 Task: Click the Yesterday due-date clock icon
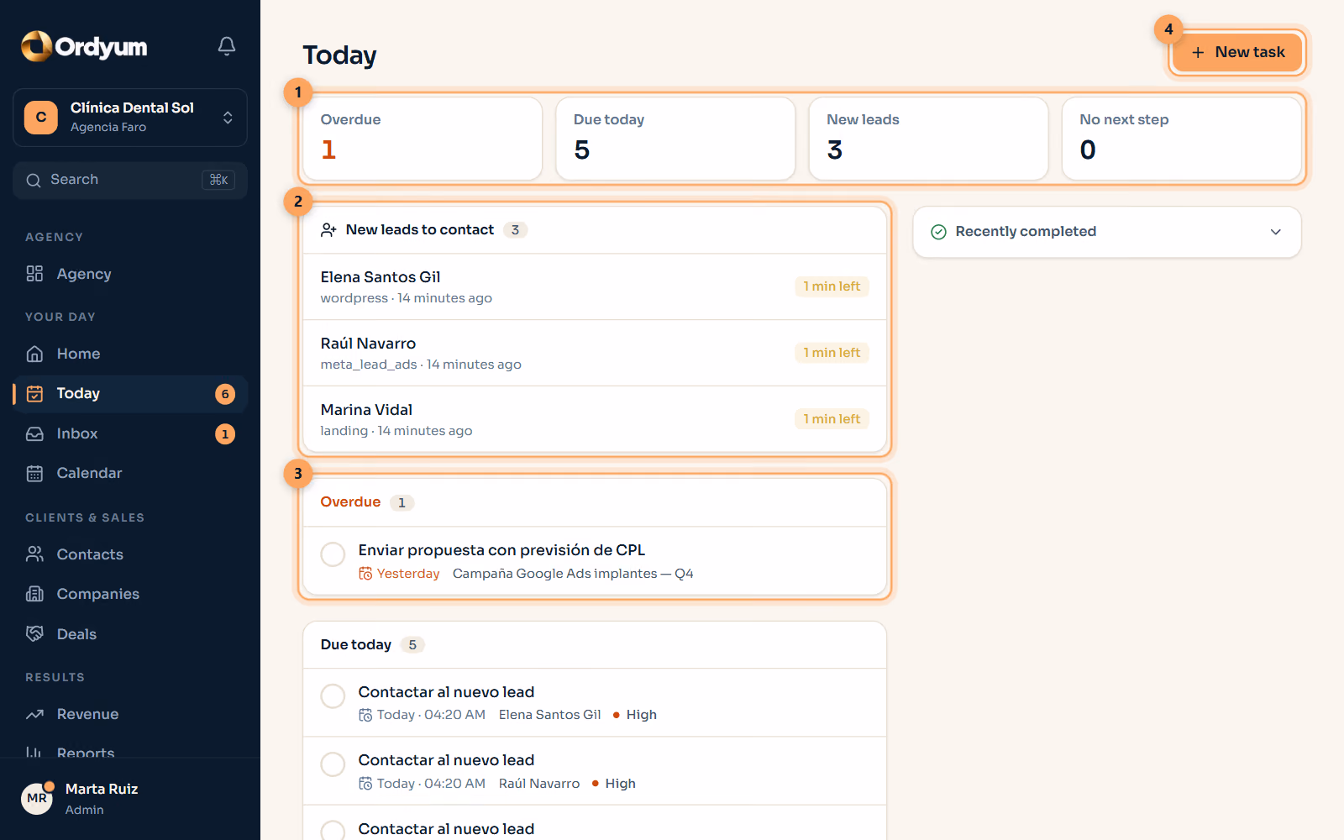coord(365,574)
